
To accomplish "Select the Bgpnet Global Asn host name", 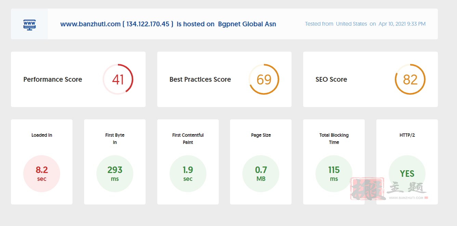I will click(x=247, y=24).
